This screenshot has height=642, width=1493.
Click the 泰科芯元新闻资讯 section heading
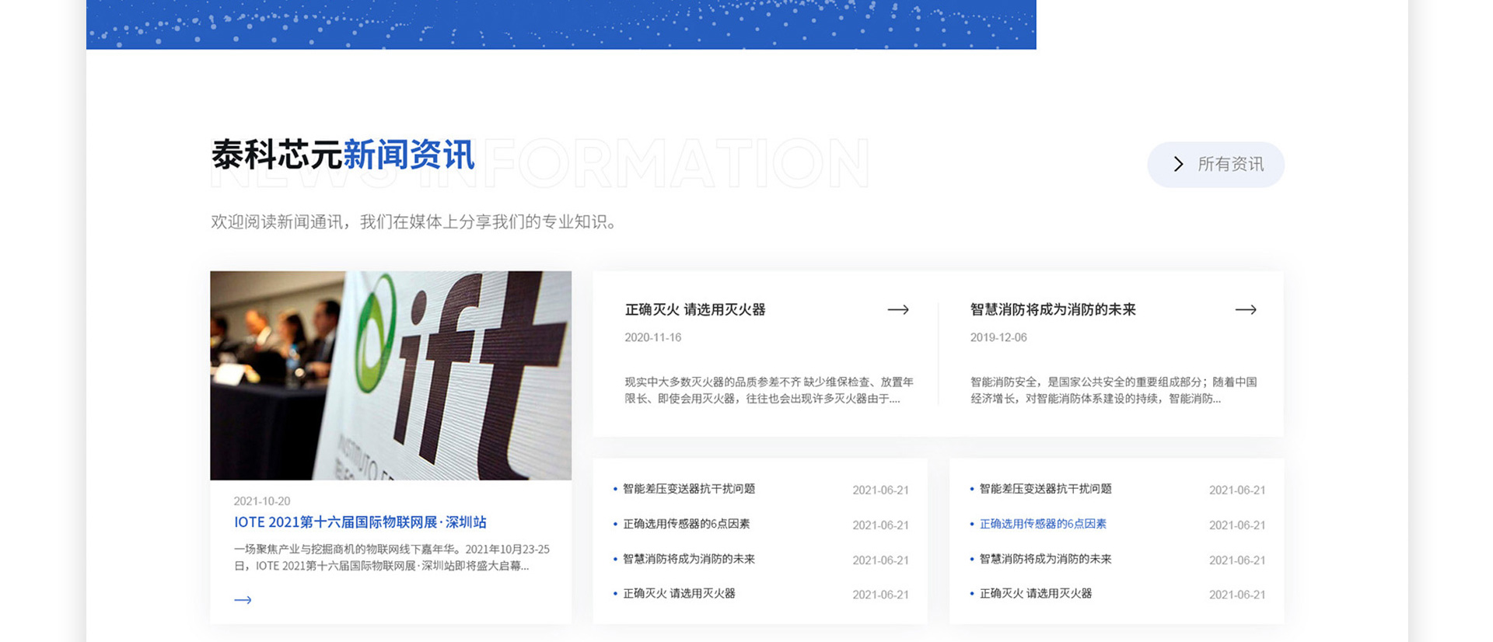[343, 155]
